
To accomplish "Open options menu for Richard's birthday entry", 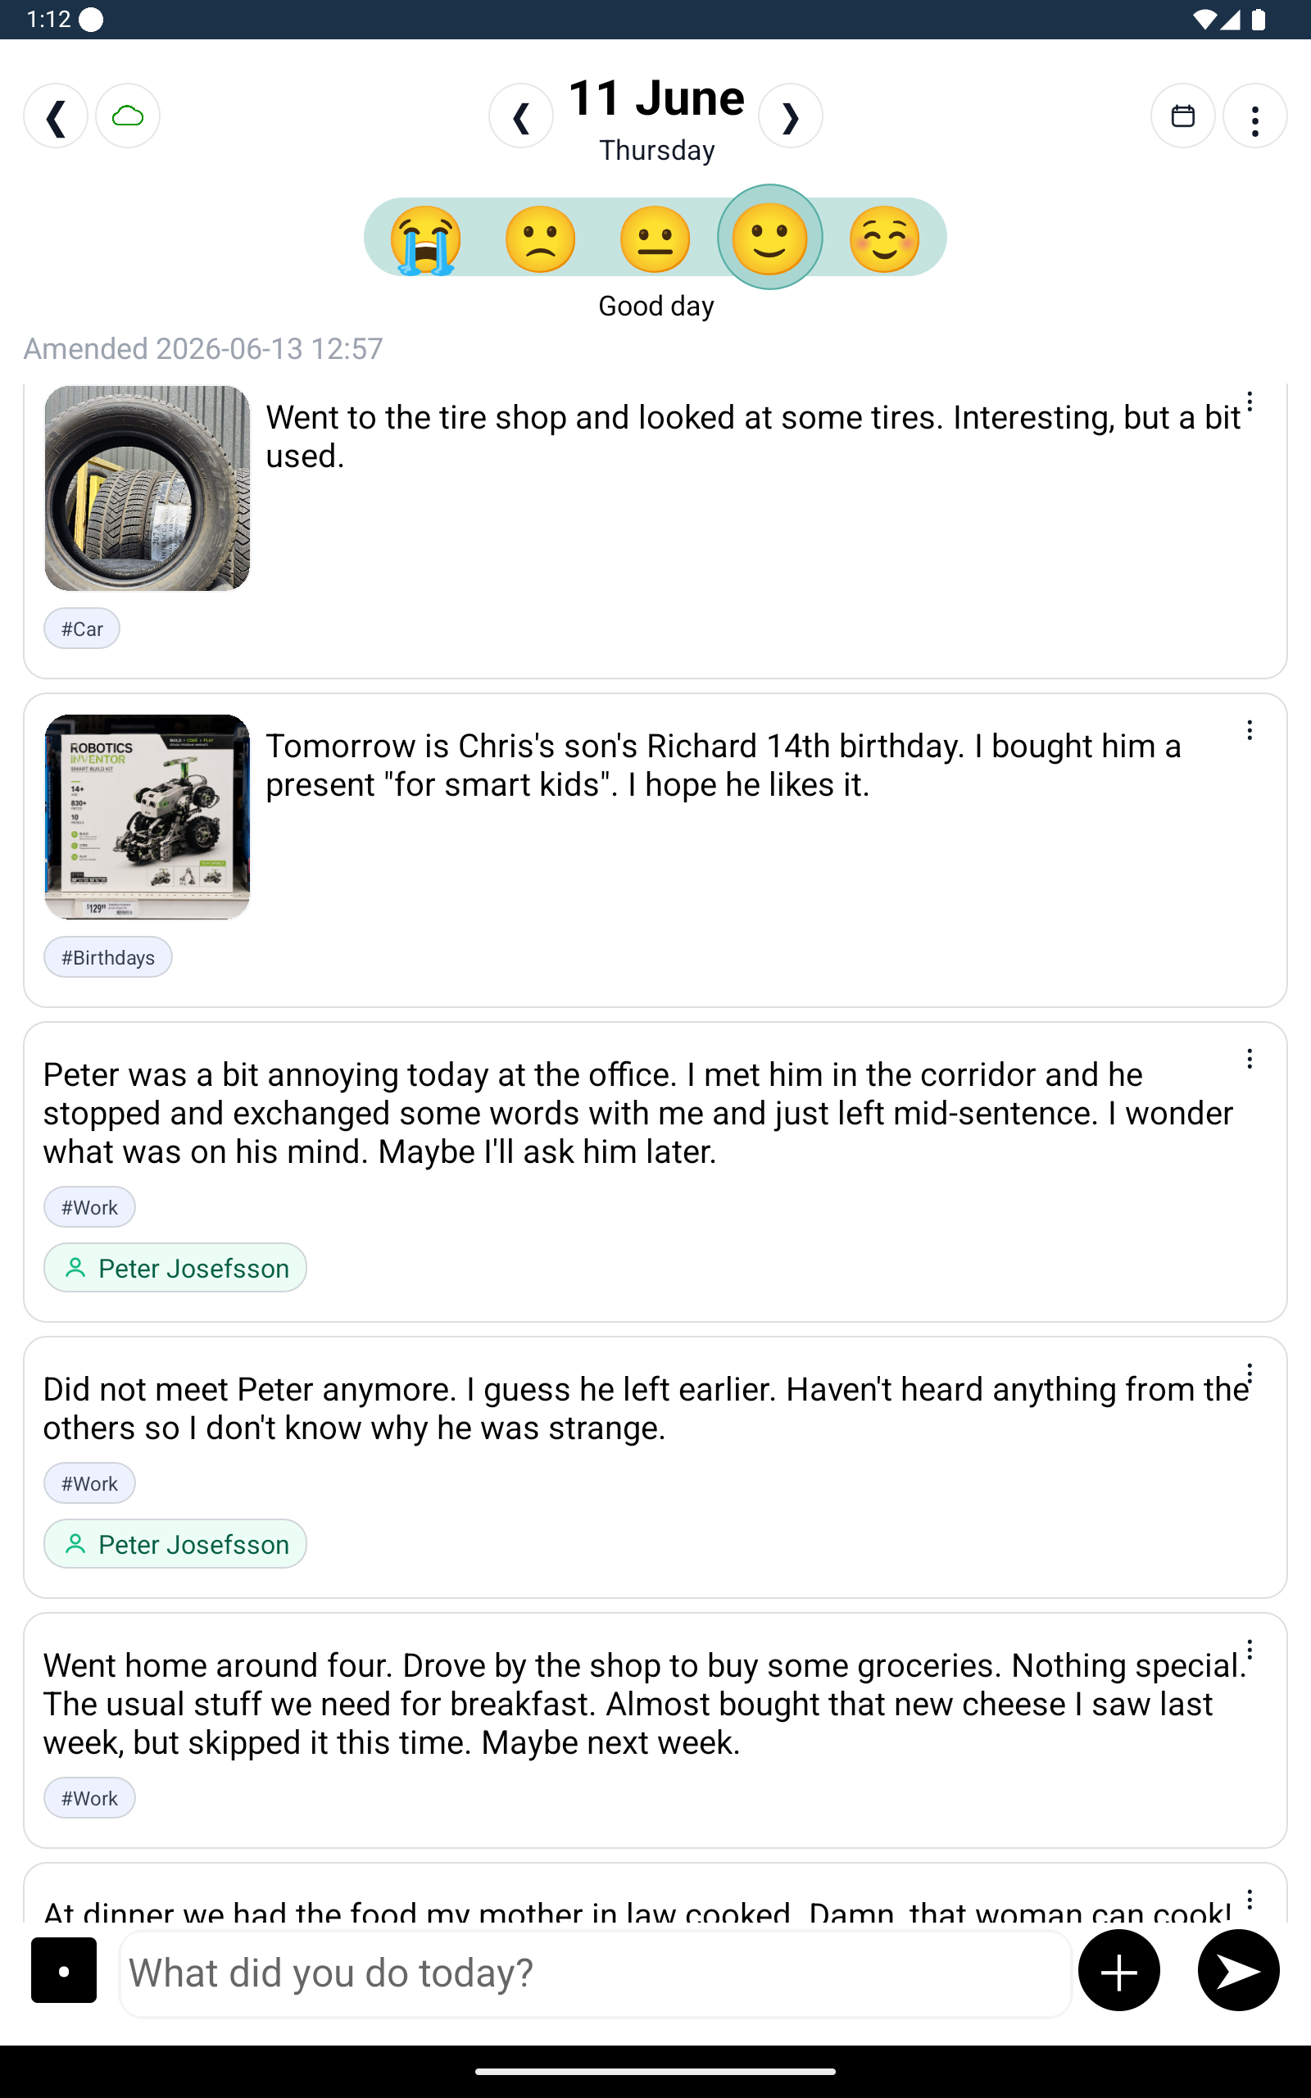I will (1250, 730).
